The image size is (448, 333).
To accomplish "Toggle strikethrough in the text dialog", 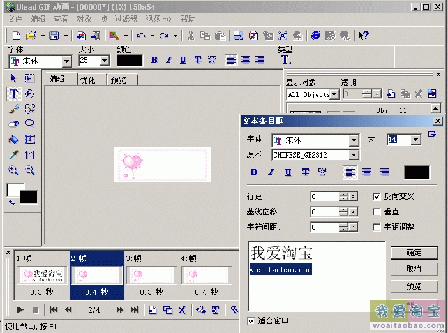I will 306,172.
